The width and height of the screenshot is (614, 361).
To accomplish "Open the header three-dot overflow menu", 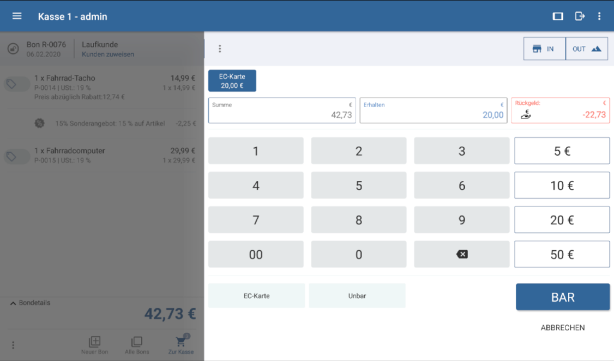I will pos(599,16).
